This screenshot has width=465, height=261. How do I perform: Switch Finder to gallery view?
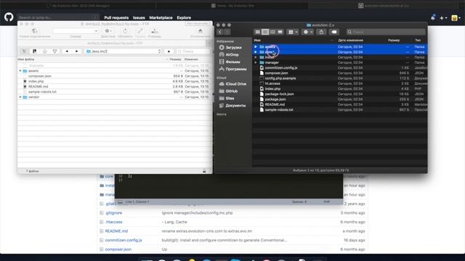(280, 32)
